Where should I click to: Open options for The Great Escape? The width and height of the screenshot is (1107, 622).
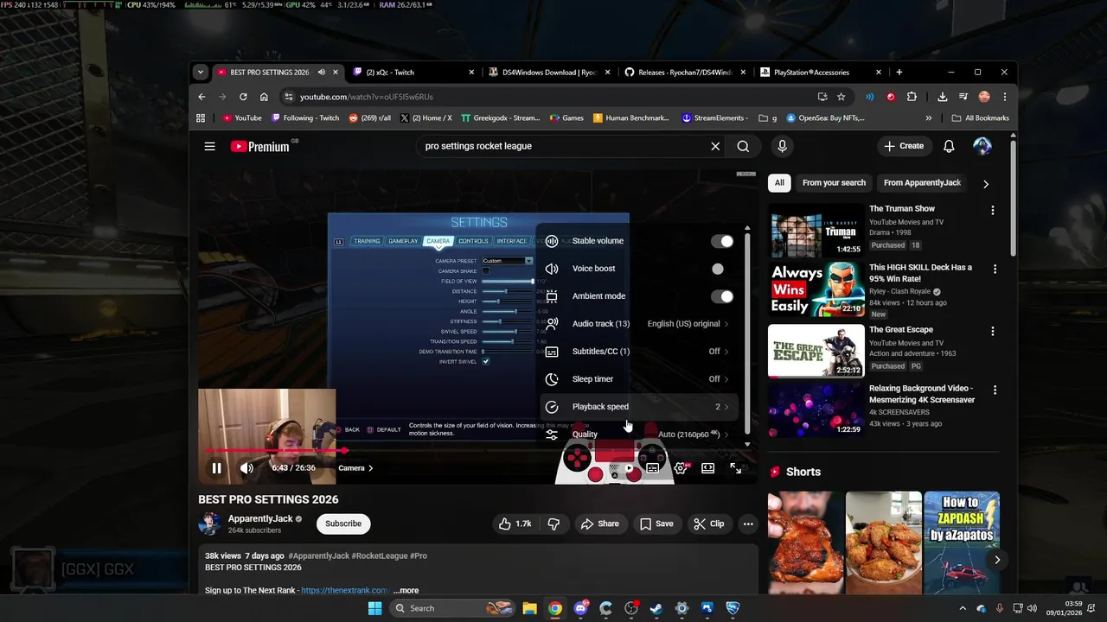(x=993, y=331)
